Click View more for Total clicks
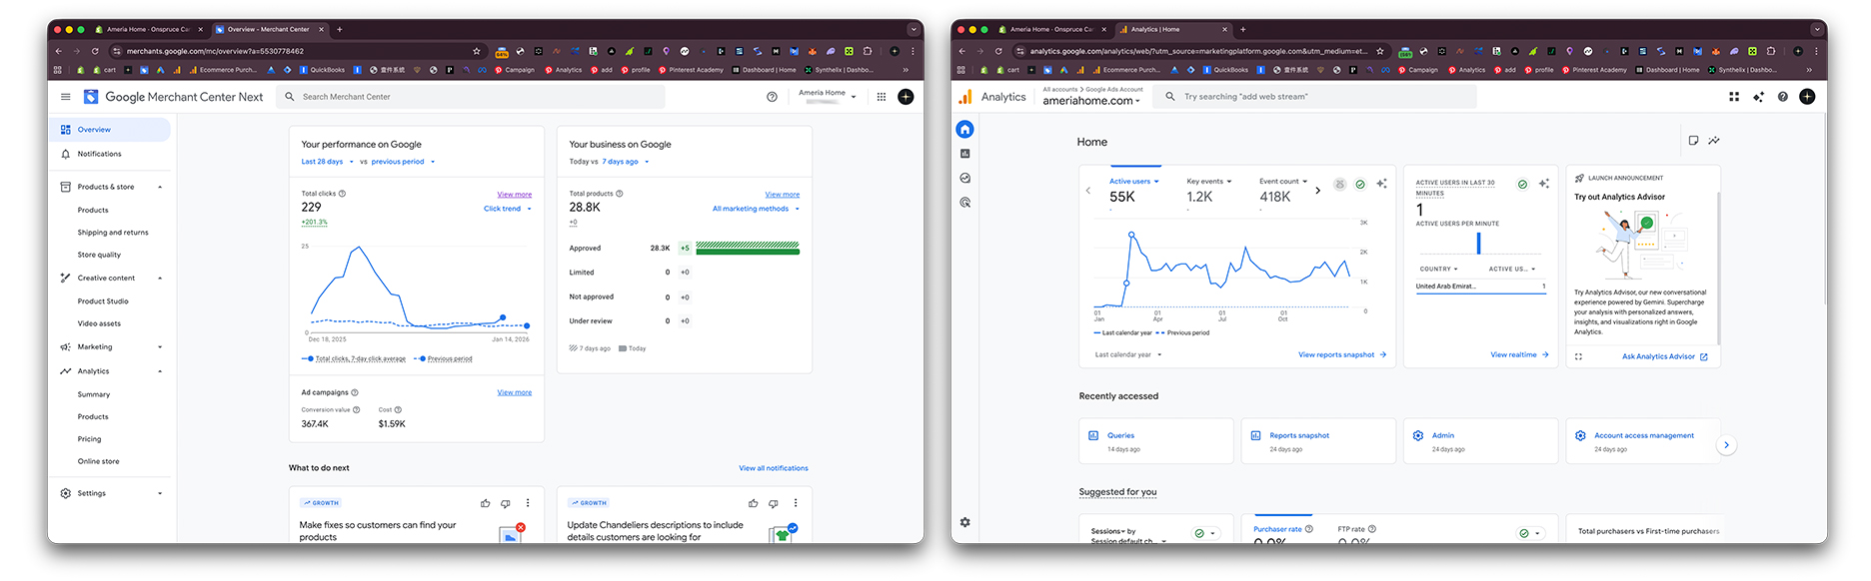 (515, 195)
